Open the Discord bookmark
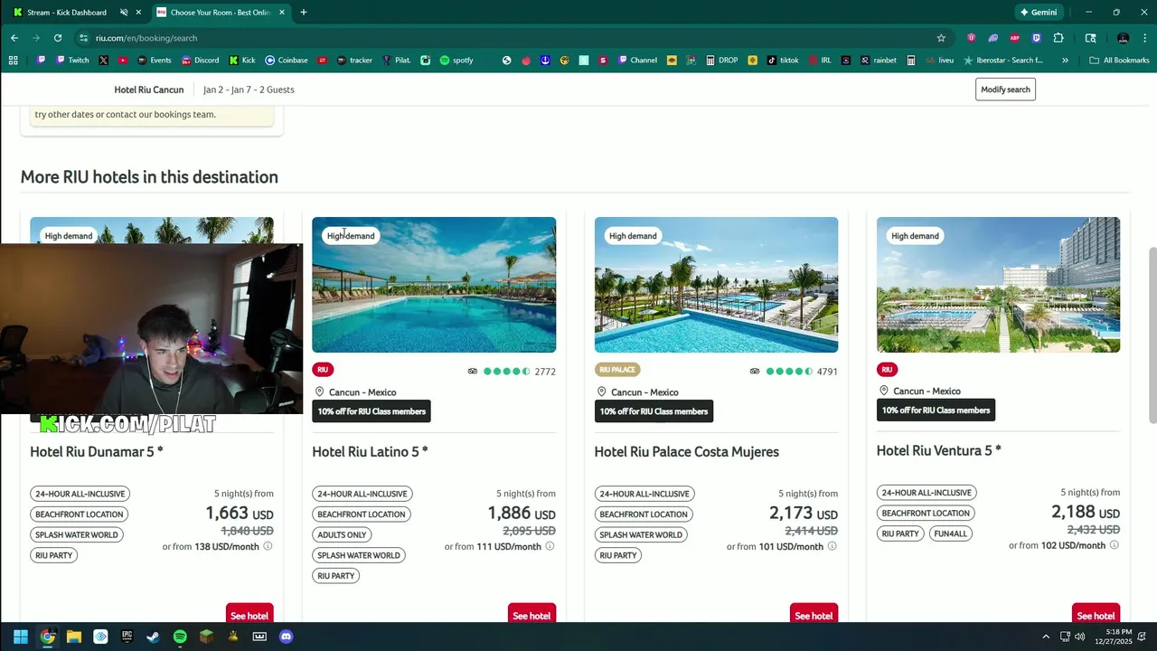 [200, 61]
